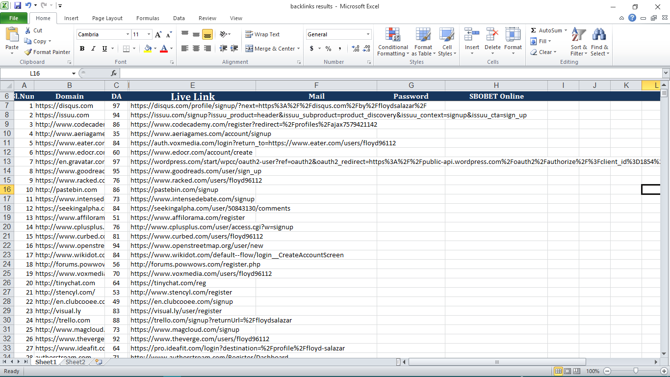Screen dimensions: 670x377
Task: Open the Sheet2 worksheet tab
Action: tap(75, 362)
